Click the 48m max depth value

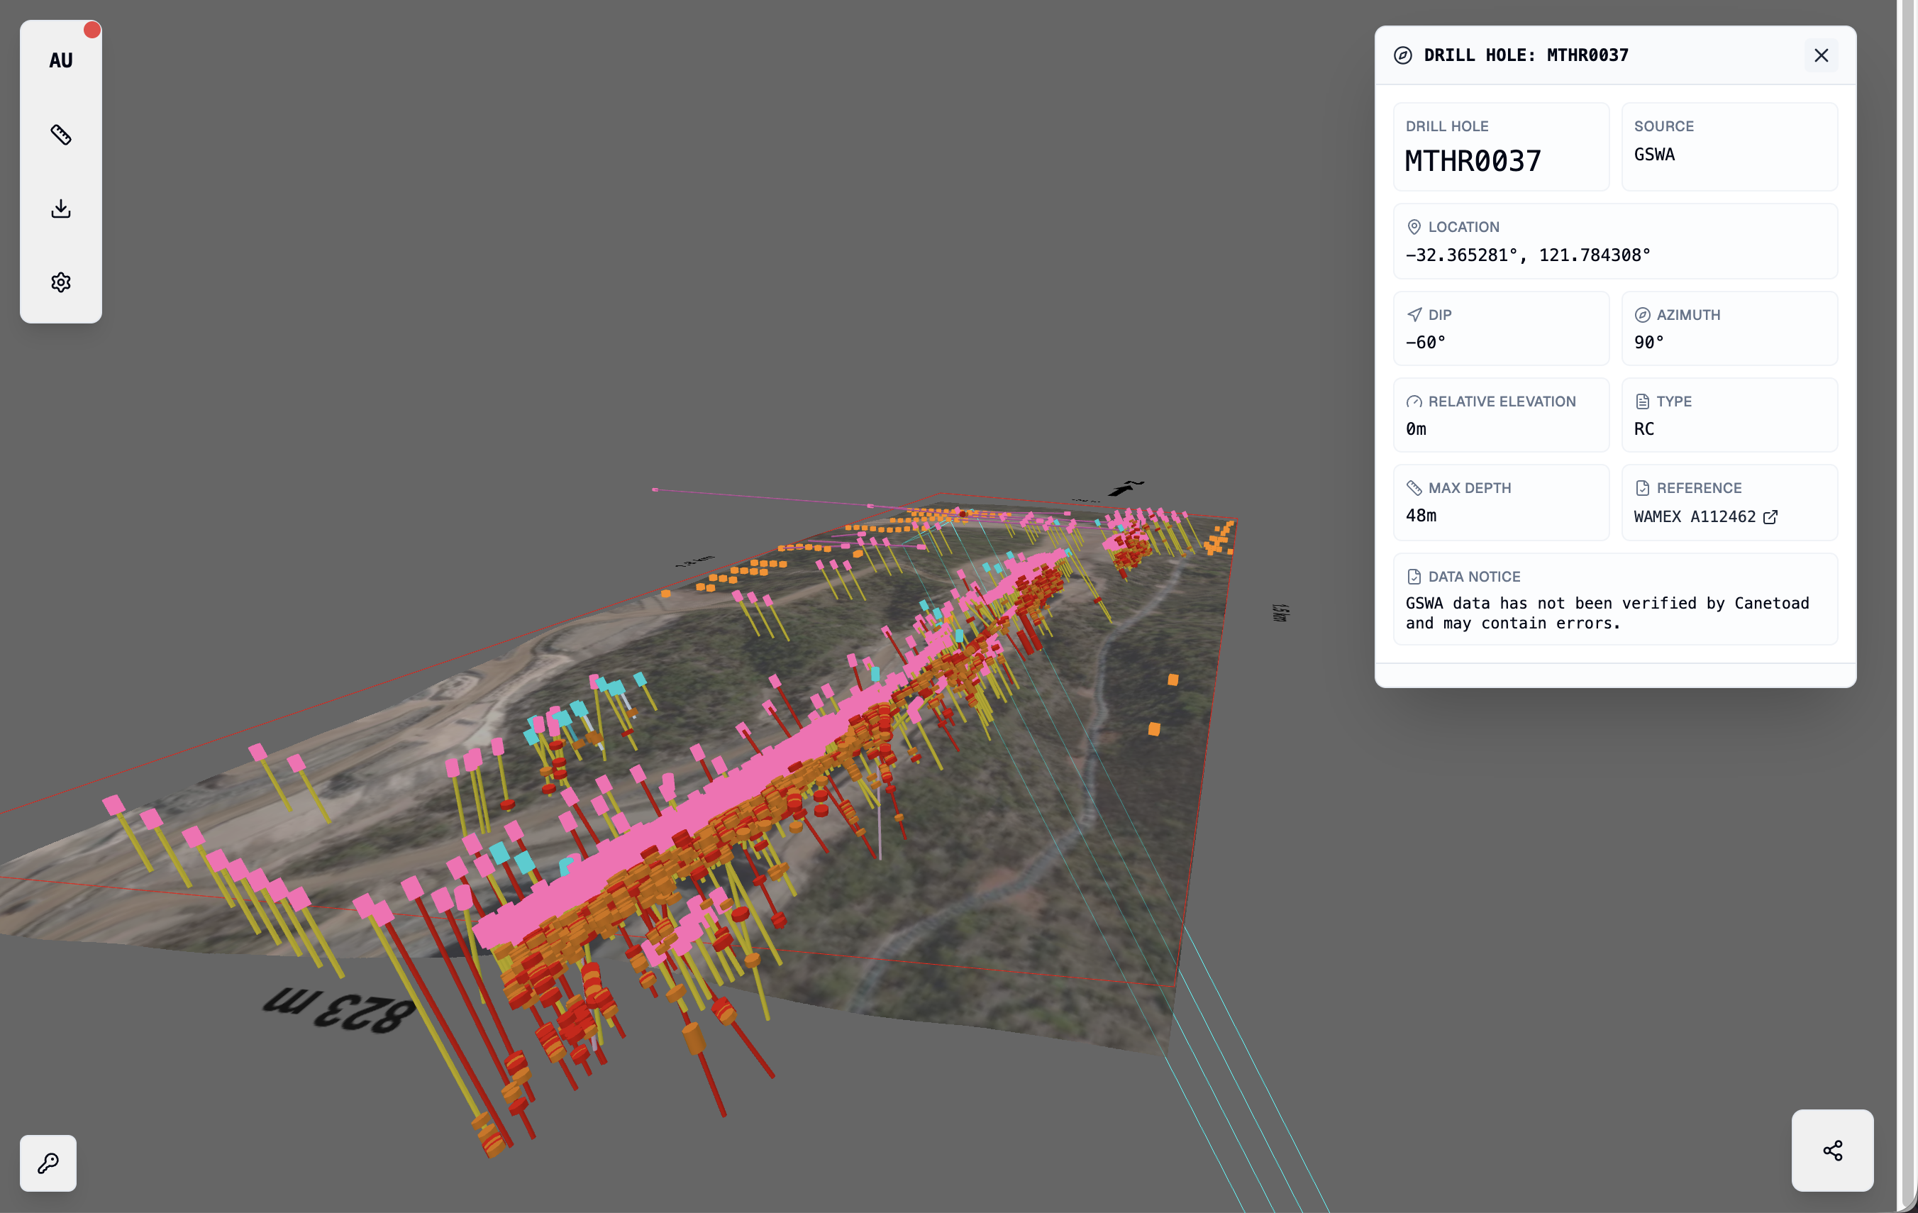click(x=1421, y=515)
